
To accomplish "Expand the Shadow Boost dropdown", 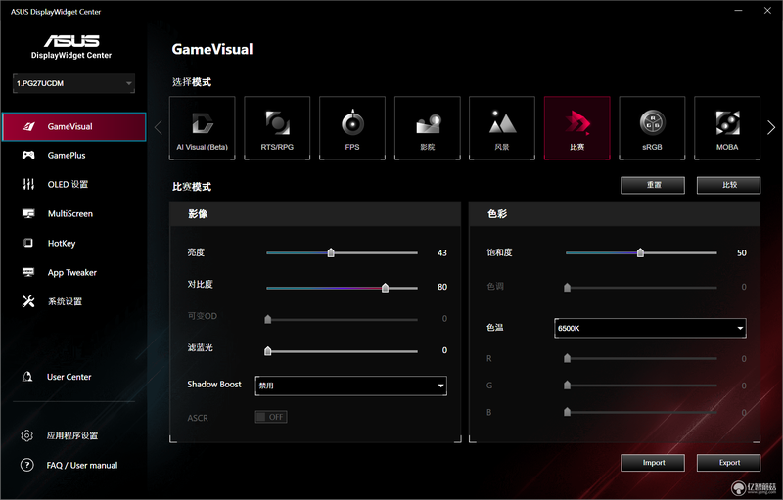I will pos(350,386).
